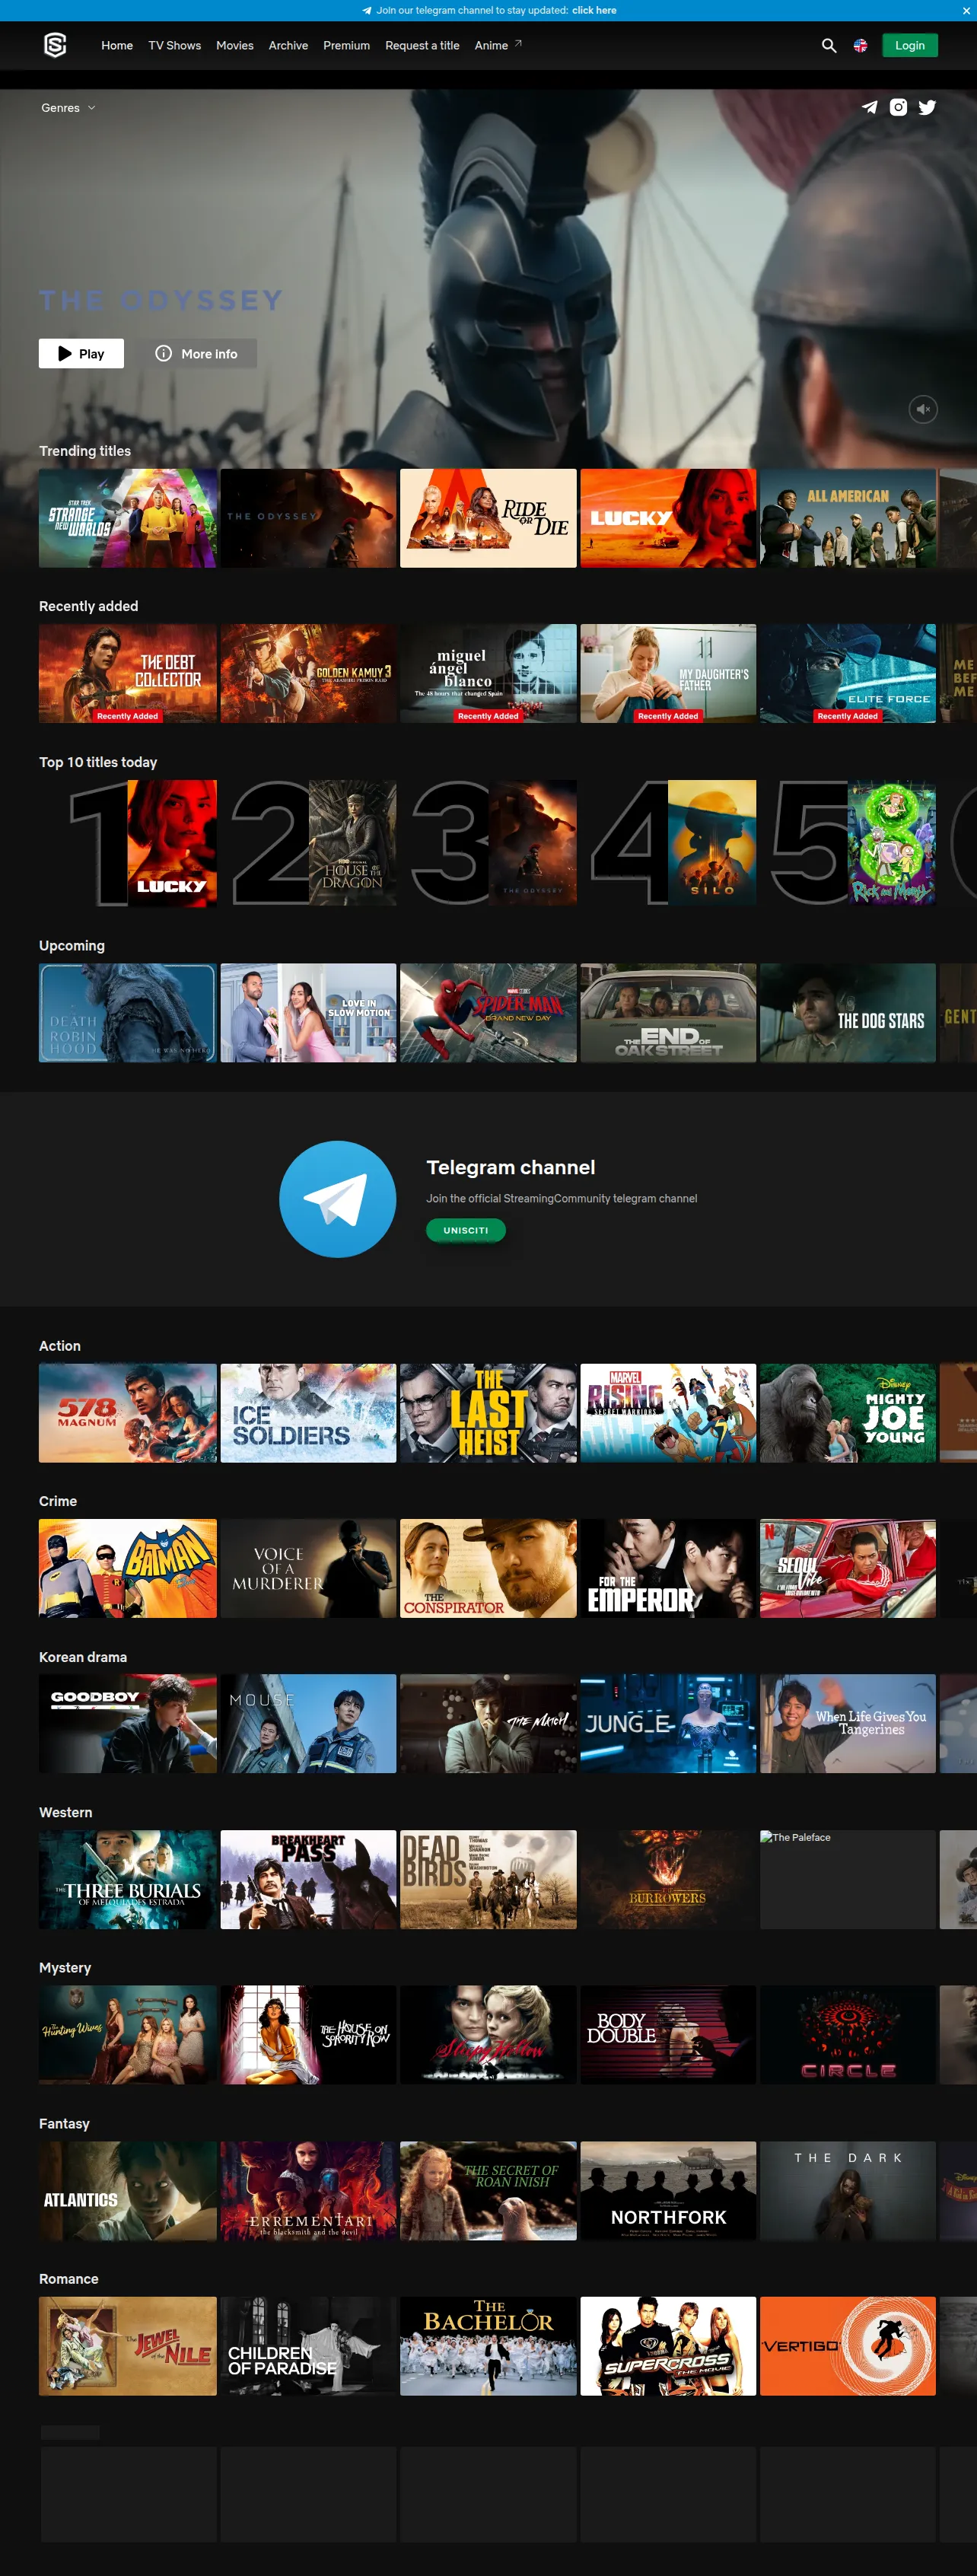Click the UNISCITI telegram button
The image size is (977, 2576).
(466, 1231)
